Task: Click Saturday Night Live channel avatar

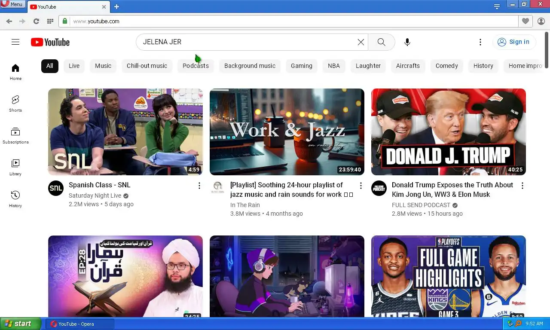Action: [56, 188]
